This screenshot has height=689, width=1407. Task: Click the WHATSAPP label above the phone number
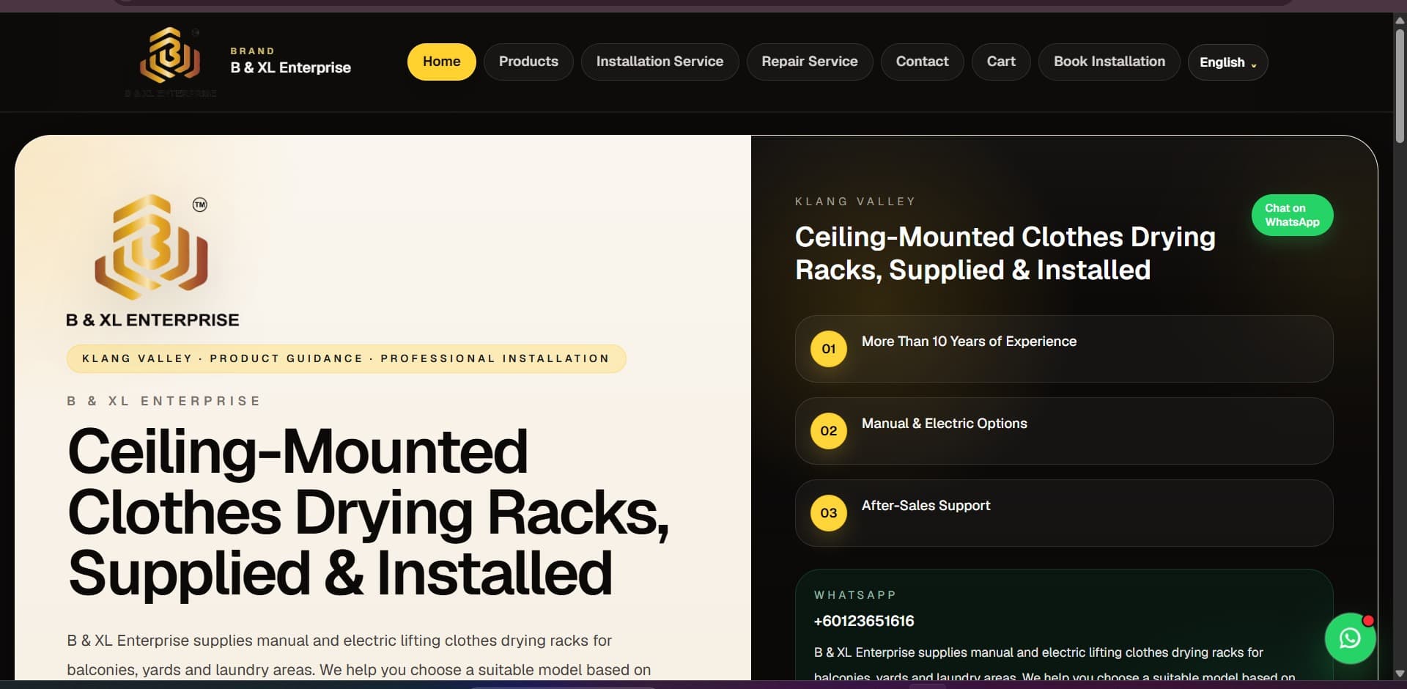854,595
